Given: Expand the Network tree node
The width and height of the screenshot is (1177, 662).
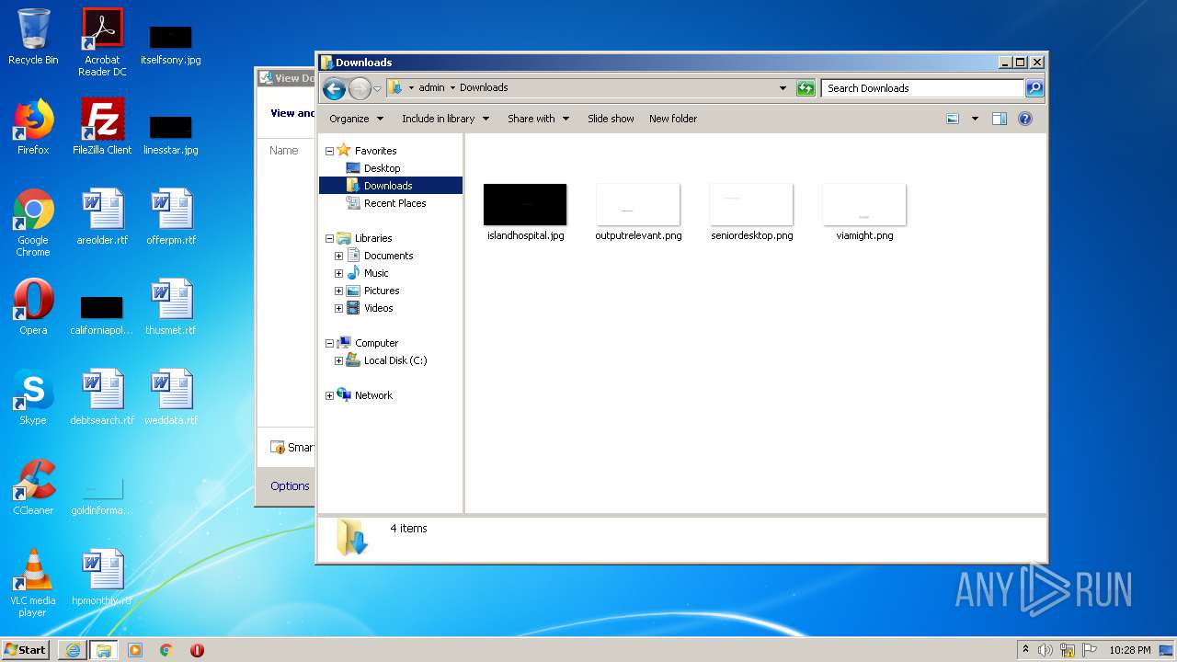Looking at the screenshot, I should tap(329, 395).
